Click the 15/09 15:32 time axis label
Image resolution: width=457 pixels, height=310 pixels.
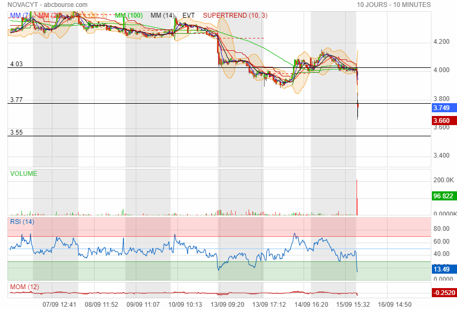click(353, 305)
